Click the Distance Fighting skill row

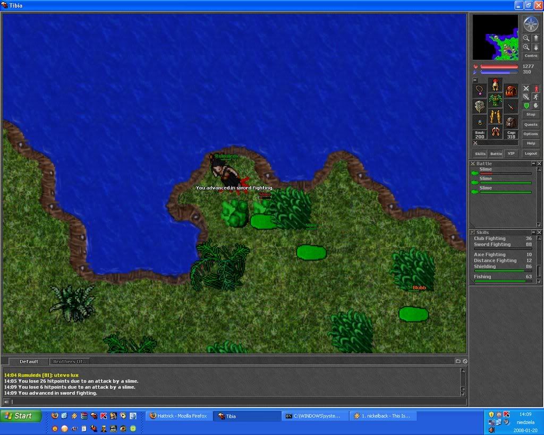point(503,260)
